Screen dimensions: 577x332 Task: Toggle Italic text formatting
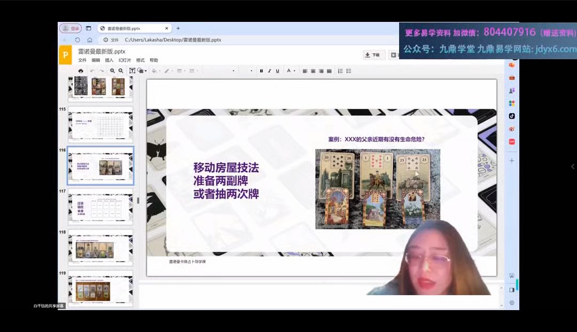click(269, 71)
